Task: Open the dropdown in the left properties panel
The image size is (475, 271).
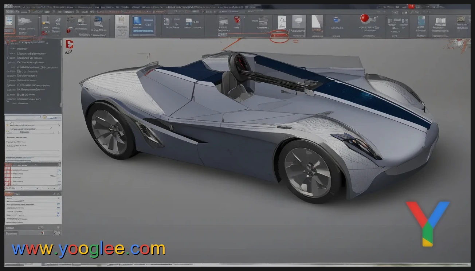Action: pos(33,132)
